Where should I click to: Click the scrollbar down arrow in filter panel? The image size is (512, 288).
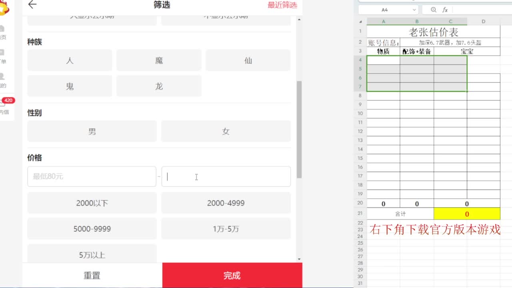tap(299, 259)
